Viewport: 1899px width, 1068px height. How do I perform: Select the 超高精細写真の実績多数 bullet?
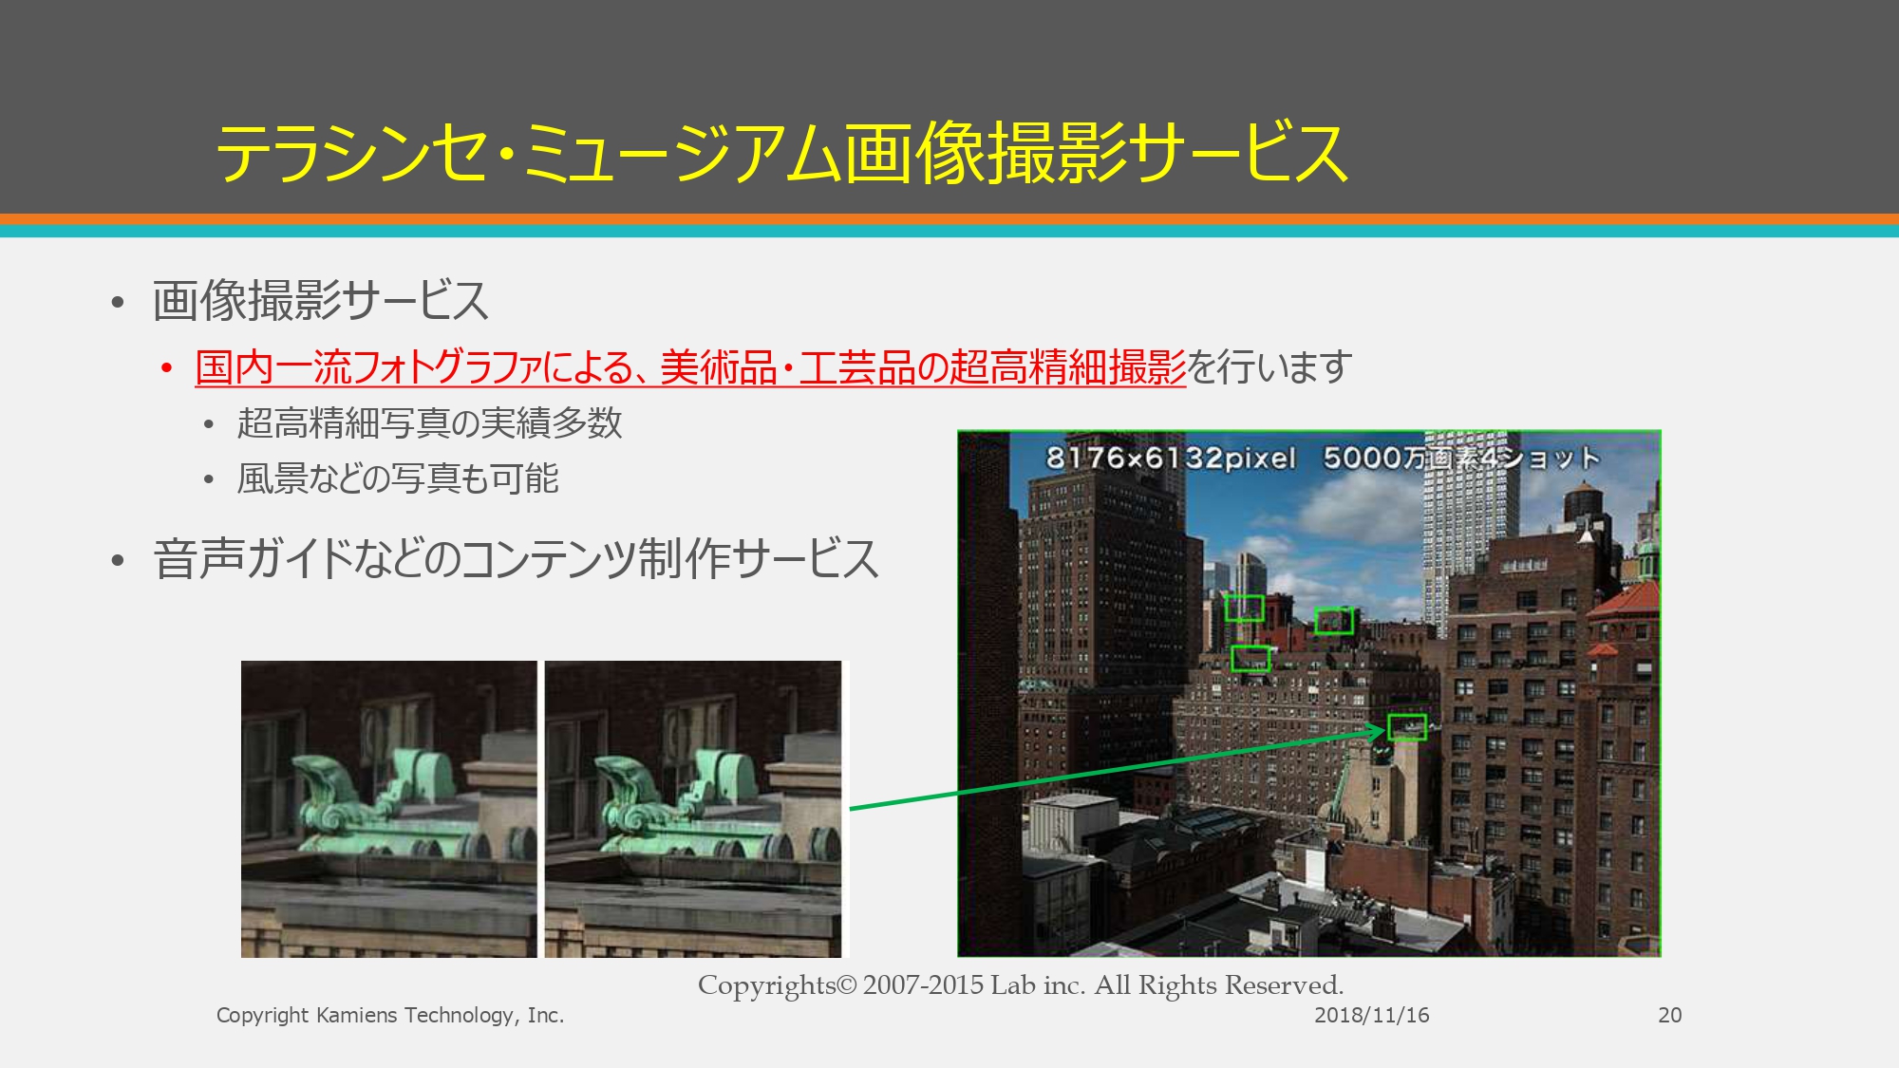(x=429, y=423)
